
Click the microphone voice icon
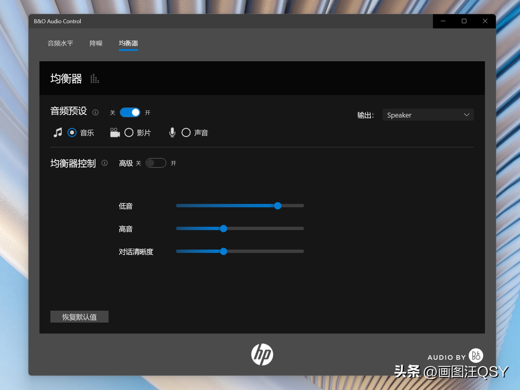[172, 133]
